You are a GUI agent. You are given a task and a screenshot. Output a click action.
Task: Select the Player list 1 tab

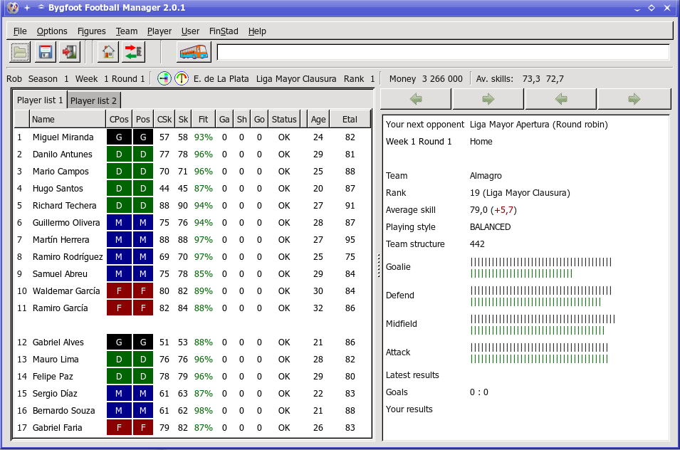(x=40, y=100)
